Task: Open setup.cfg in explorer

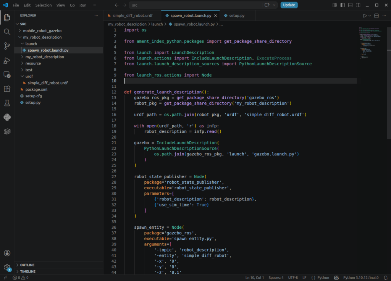Action: click(x=34, y=96)
